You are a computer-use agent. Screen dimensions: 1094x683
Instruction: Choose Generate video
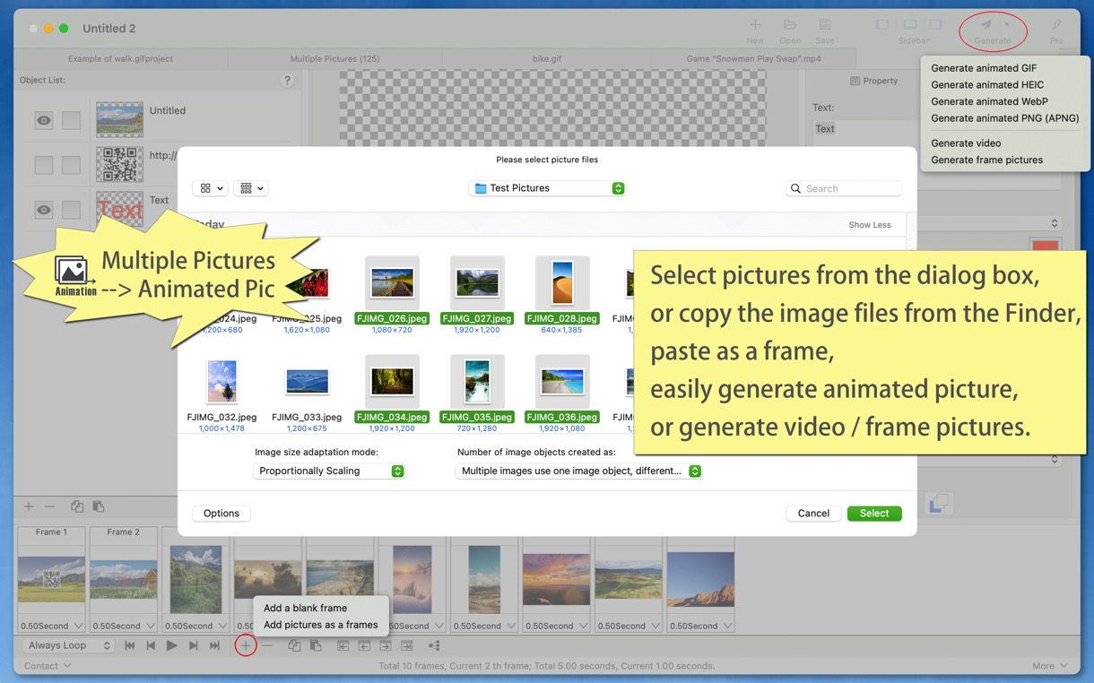[966, 143]
